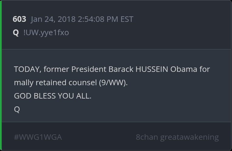Click the capitalized word HUSSEIN
This screenshot has height=151, width=232.
point(152,69)
